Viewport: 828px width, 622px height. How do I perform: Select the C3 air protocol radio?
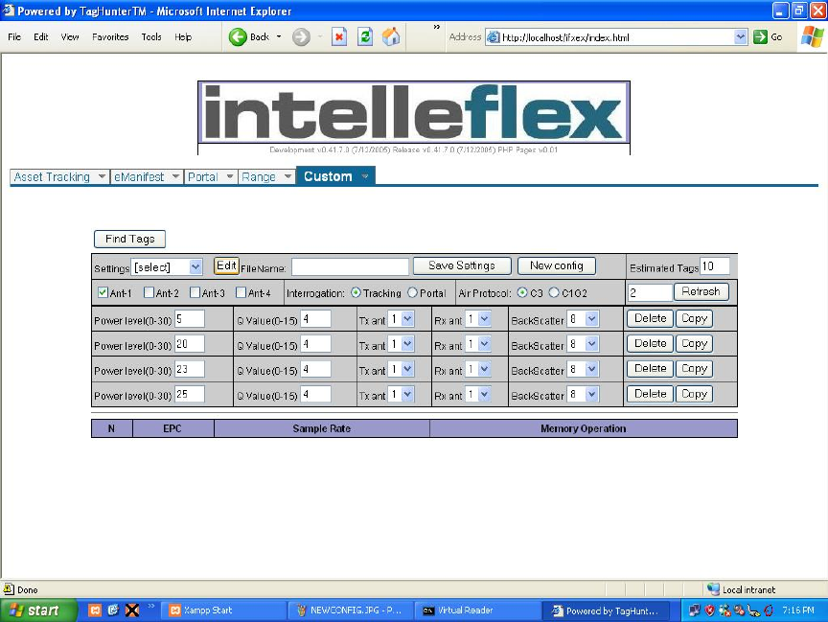(522, 292)
